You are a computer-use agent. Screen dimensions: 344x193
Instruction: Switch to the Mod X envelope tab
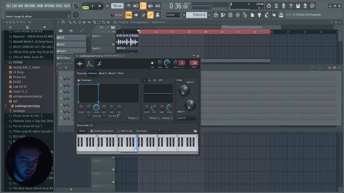pyautogui.click(x=103, y=73)
